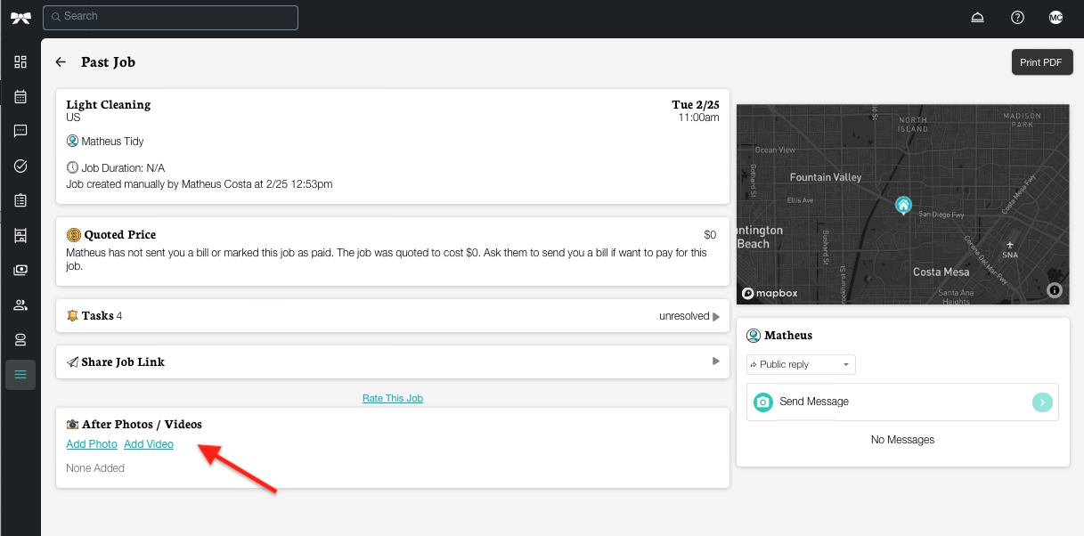Open the chat messages icon in sidebar

(x=20, y=132)
